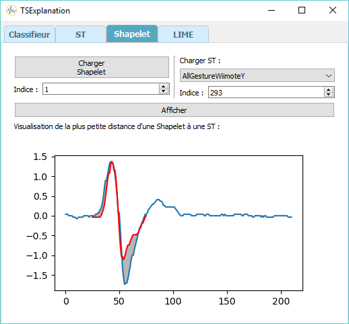Open the ST tab

[81, 34]
